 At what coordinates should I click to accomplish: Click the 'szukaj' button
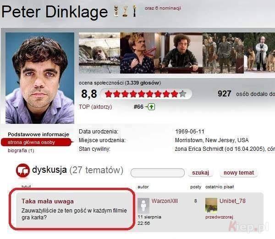(200, 173)
